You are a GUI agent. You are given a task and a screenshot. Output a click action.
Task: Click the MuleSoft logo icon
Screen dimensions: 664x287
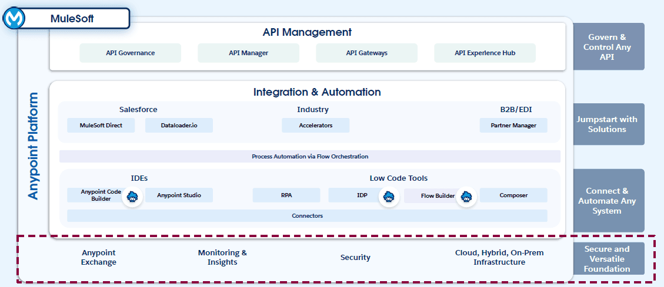[13, 19]
